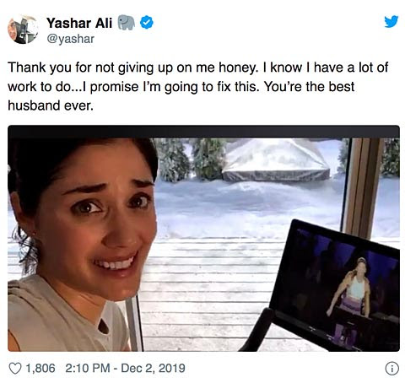
Task: Click the elephant emoji beside the name
Action: point(126,23)
